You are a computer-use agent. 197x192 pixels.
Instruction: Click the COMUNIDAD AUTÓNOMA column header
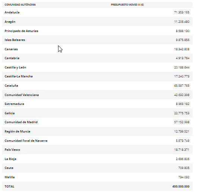point(20,4)
